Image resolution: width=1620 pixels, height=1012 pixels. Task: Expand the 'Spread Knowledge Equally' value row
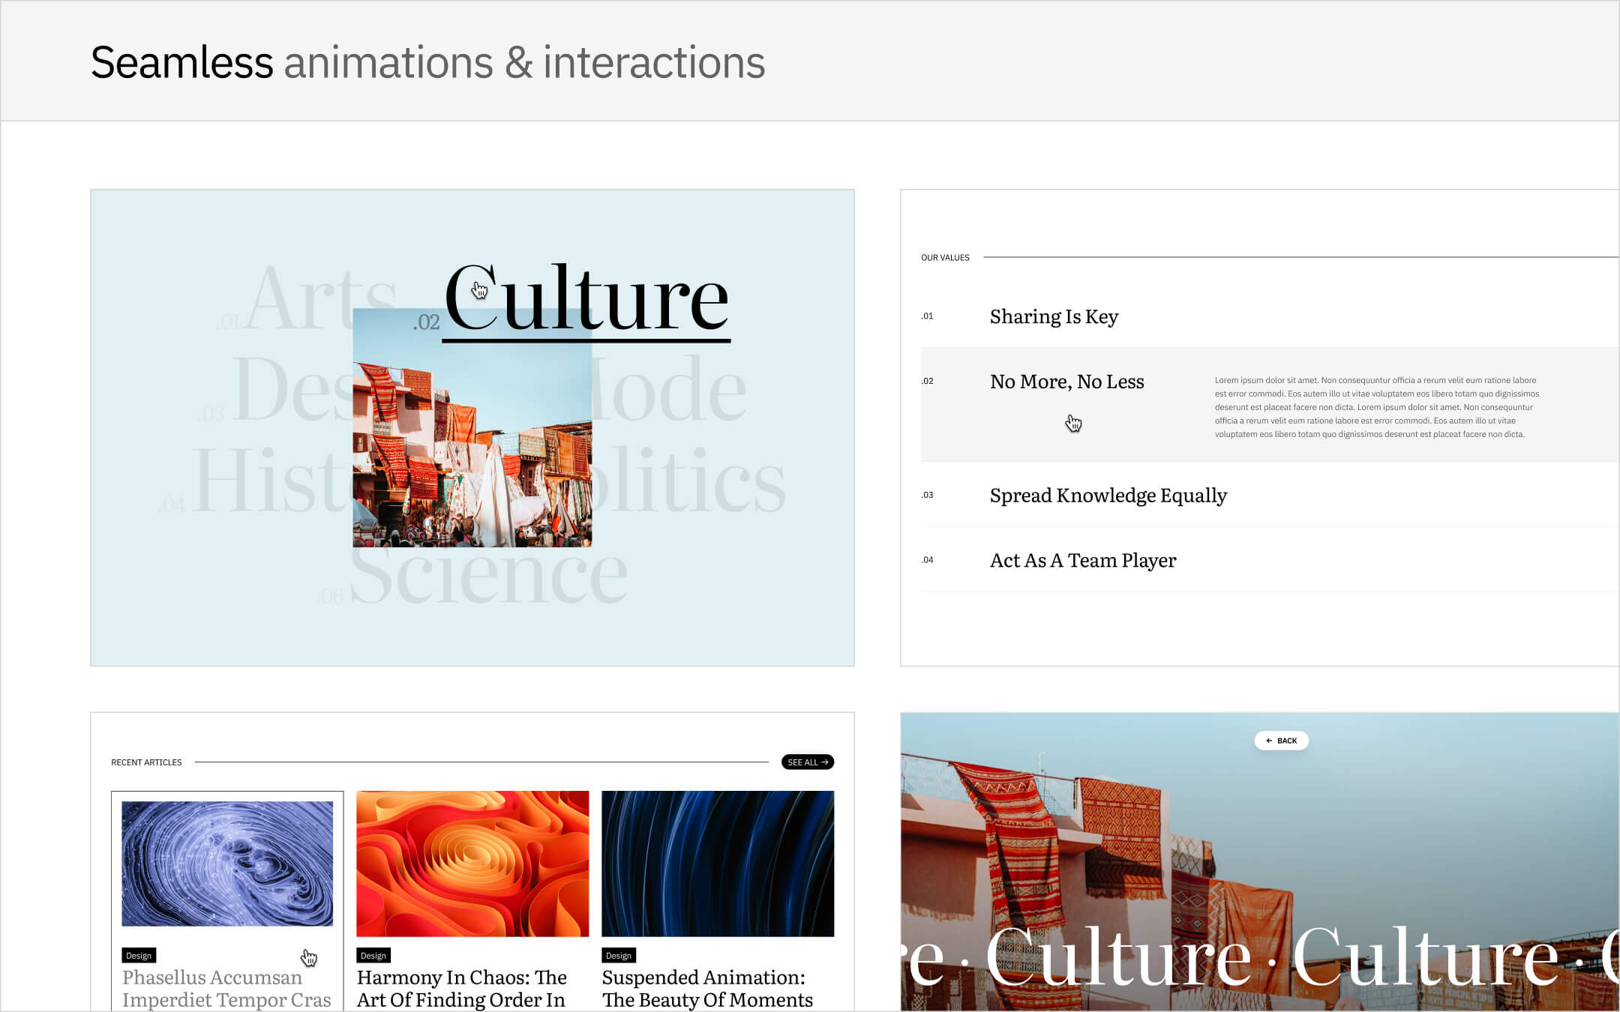1108,496
